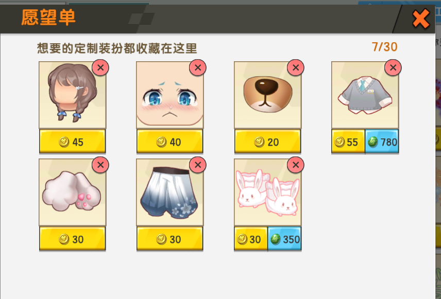The height and width of the screenshot is (299, 441).
Task: Remove the grey sweater item from wishlist
Action: pyautogui.click(x=393, y=67)
